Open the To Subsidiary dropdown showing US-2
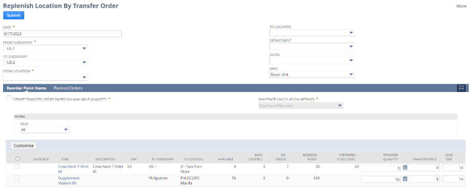This screenshot has width=469, height=188. point(46,62)
